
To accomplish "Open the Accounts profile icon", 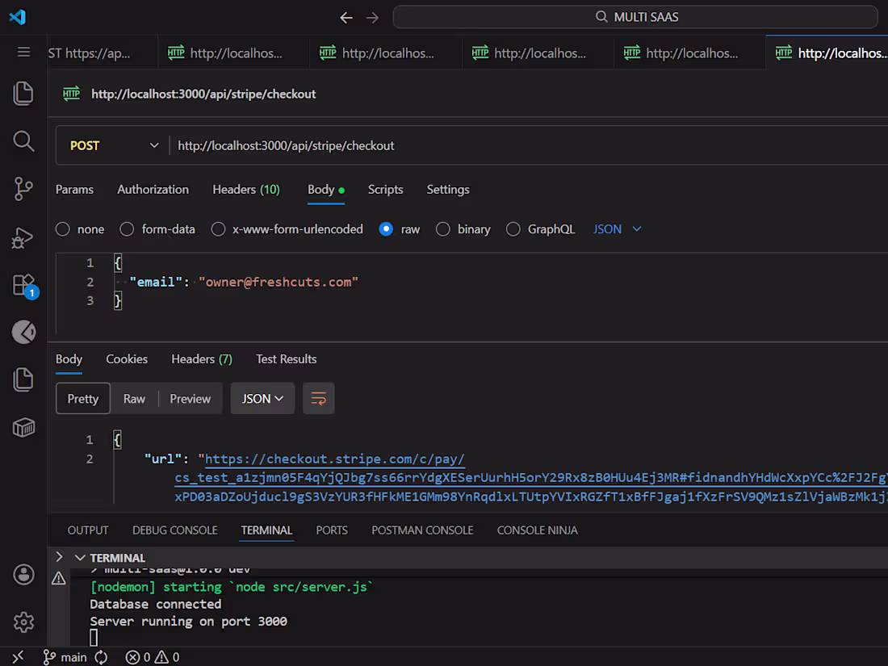I will coord(23,574).
